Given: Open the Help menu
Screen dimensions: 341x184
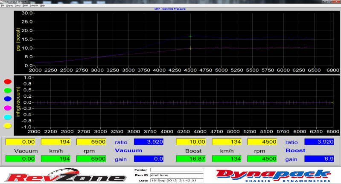Looking at the screenshot, I should (43, 6).
